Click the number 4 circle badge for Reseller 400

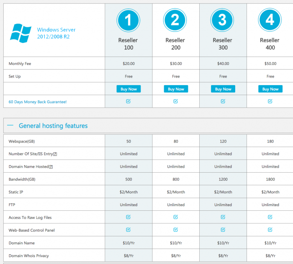click(x=270, y=20)
